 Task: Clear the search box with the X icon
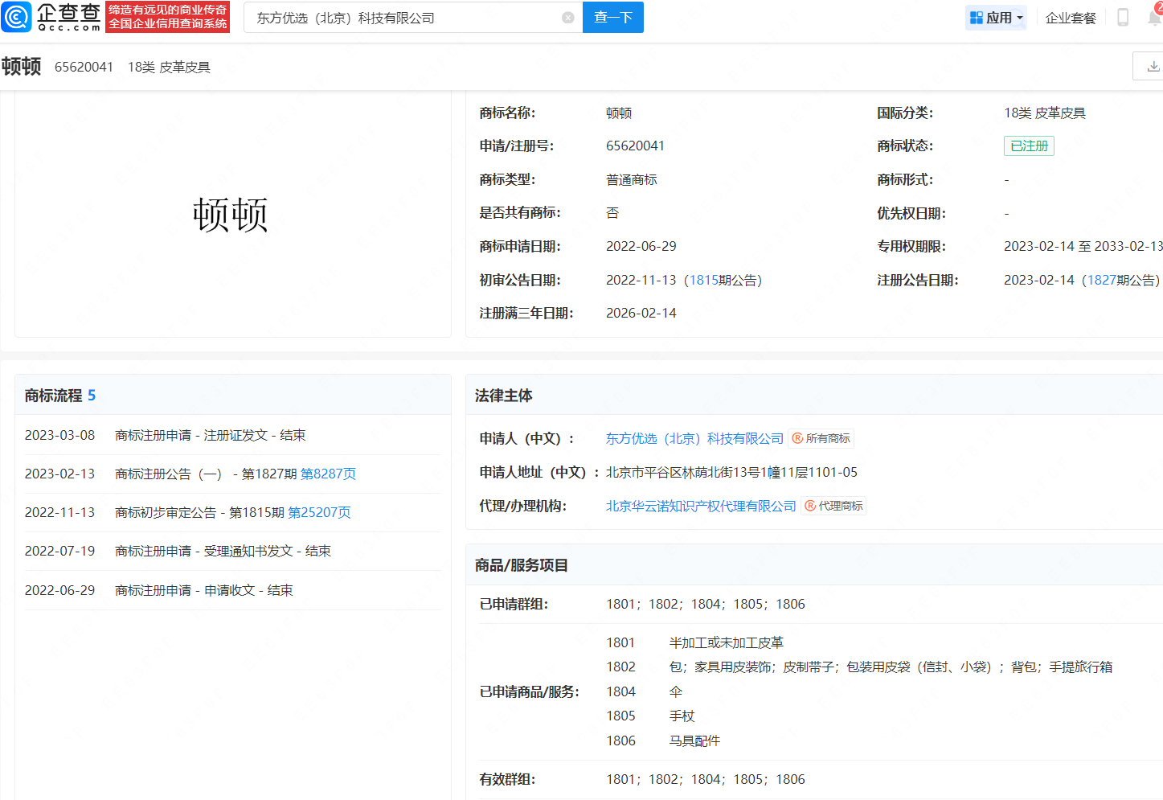pos(568,18)
